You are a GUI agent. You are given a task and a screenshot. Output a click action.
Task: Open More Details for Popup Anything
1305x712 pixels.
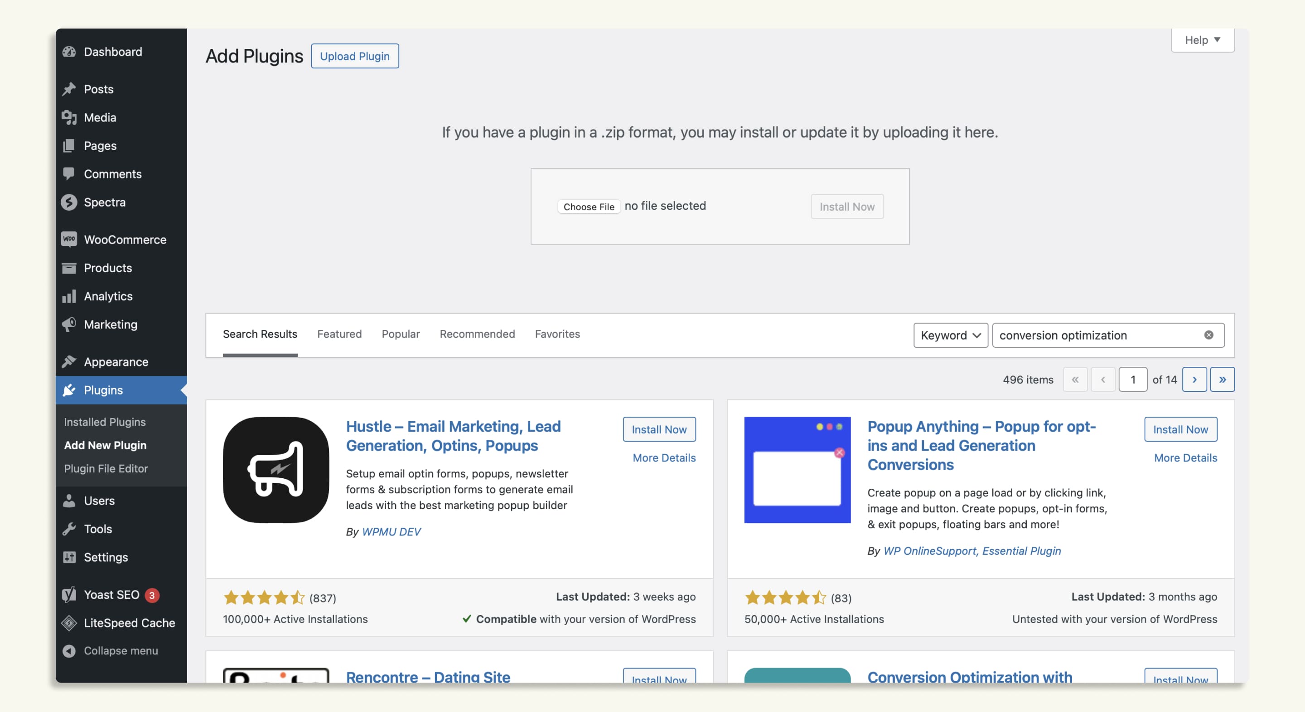1185,457
